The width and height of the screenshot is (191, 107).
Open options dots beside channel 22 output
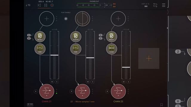(x=92, y=91)
